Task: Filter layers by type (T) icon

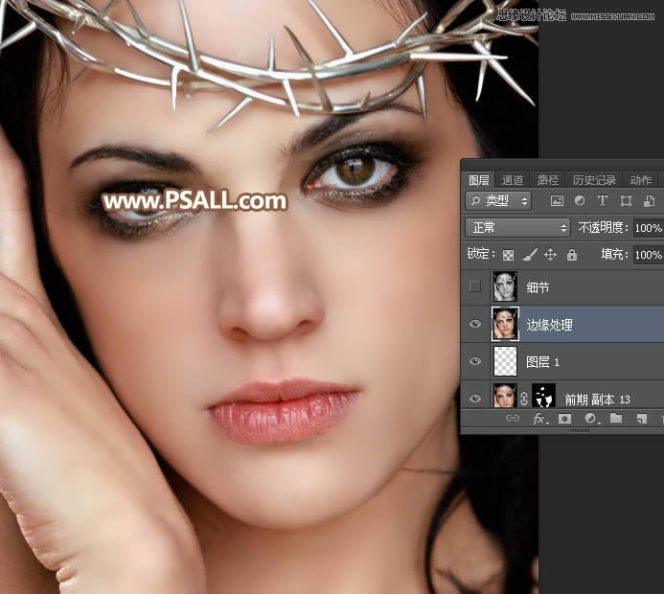Action: [x=603, y=201]
